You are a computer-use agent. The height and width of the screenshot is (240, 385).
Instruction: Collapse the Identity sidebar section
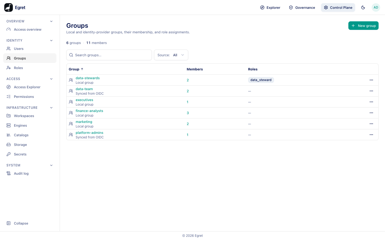click(51, 41)
